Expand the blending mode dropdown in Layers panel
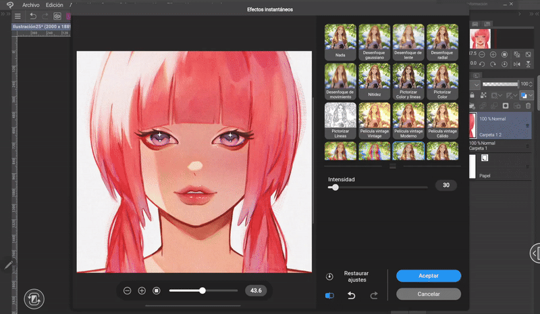Image resolution: width=540 pixels, height=314 pixels. [477, 85]
